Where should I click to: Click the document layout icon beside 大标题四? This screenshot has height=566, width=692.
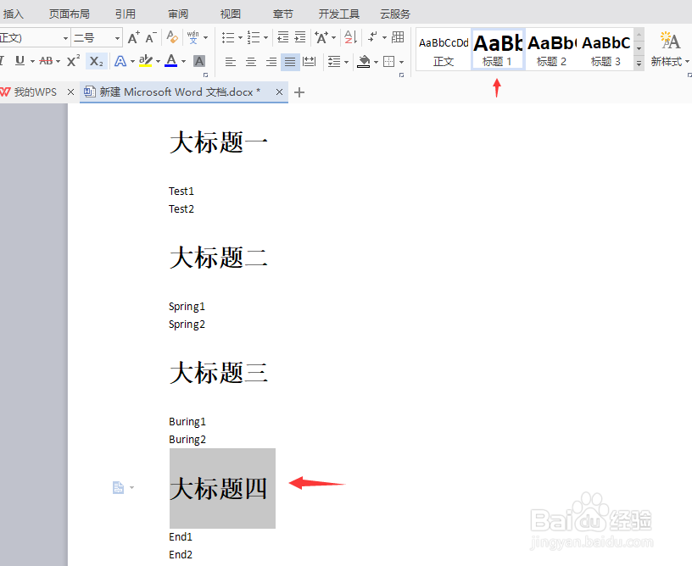118,487
